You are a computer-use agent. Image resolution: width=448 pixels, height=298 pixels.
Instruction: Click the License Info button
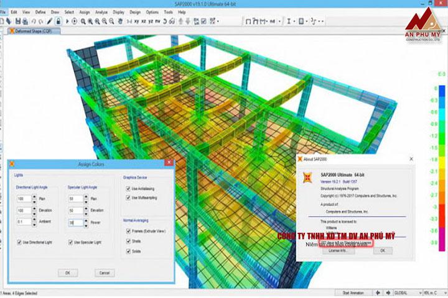334,250
